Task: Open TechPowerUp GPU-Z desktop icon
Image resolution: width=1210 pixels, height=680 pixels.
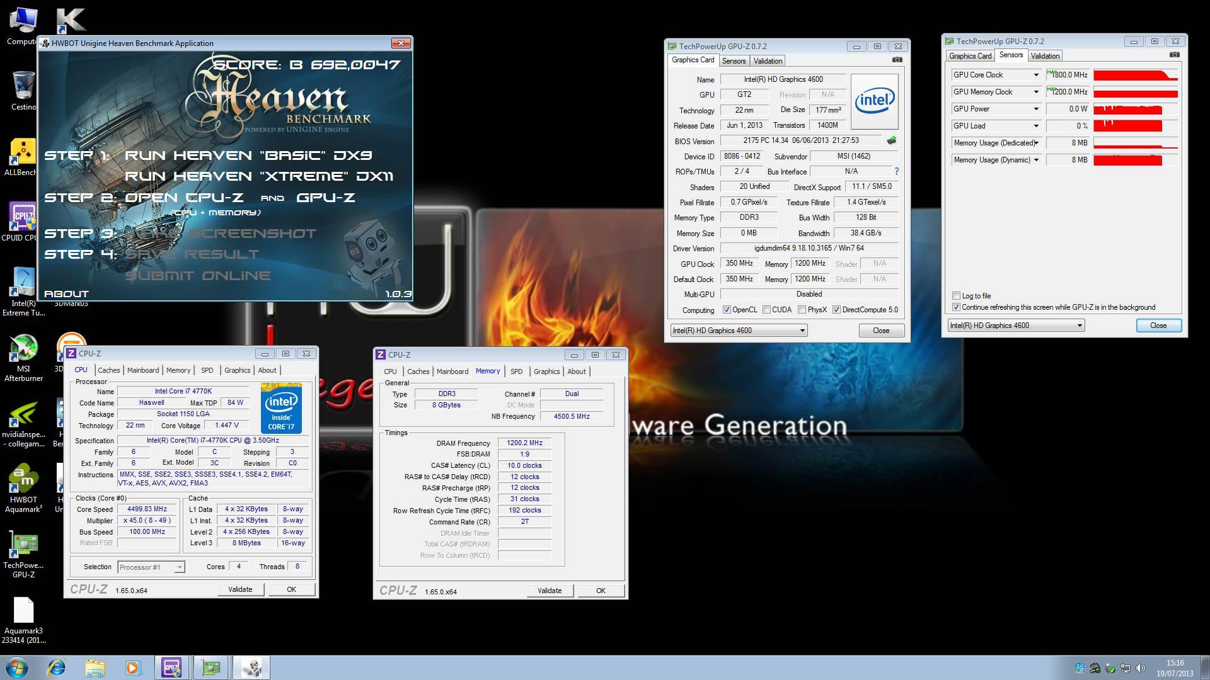Action: (23, 554)
